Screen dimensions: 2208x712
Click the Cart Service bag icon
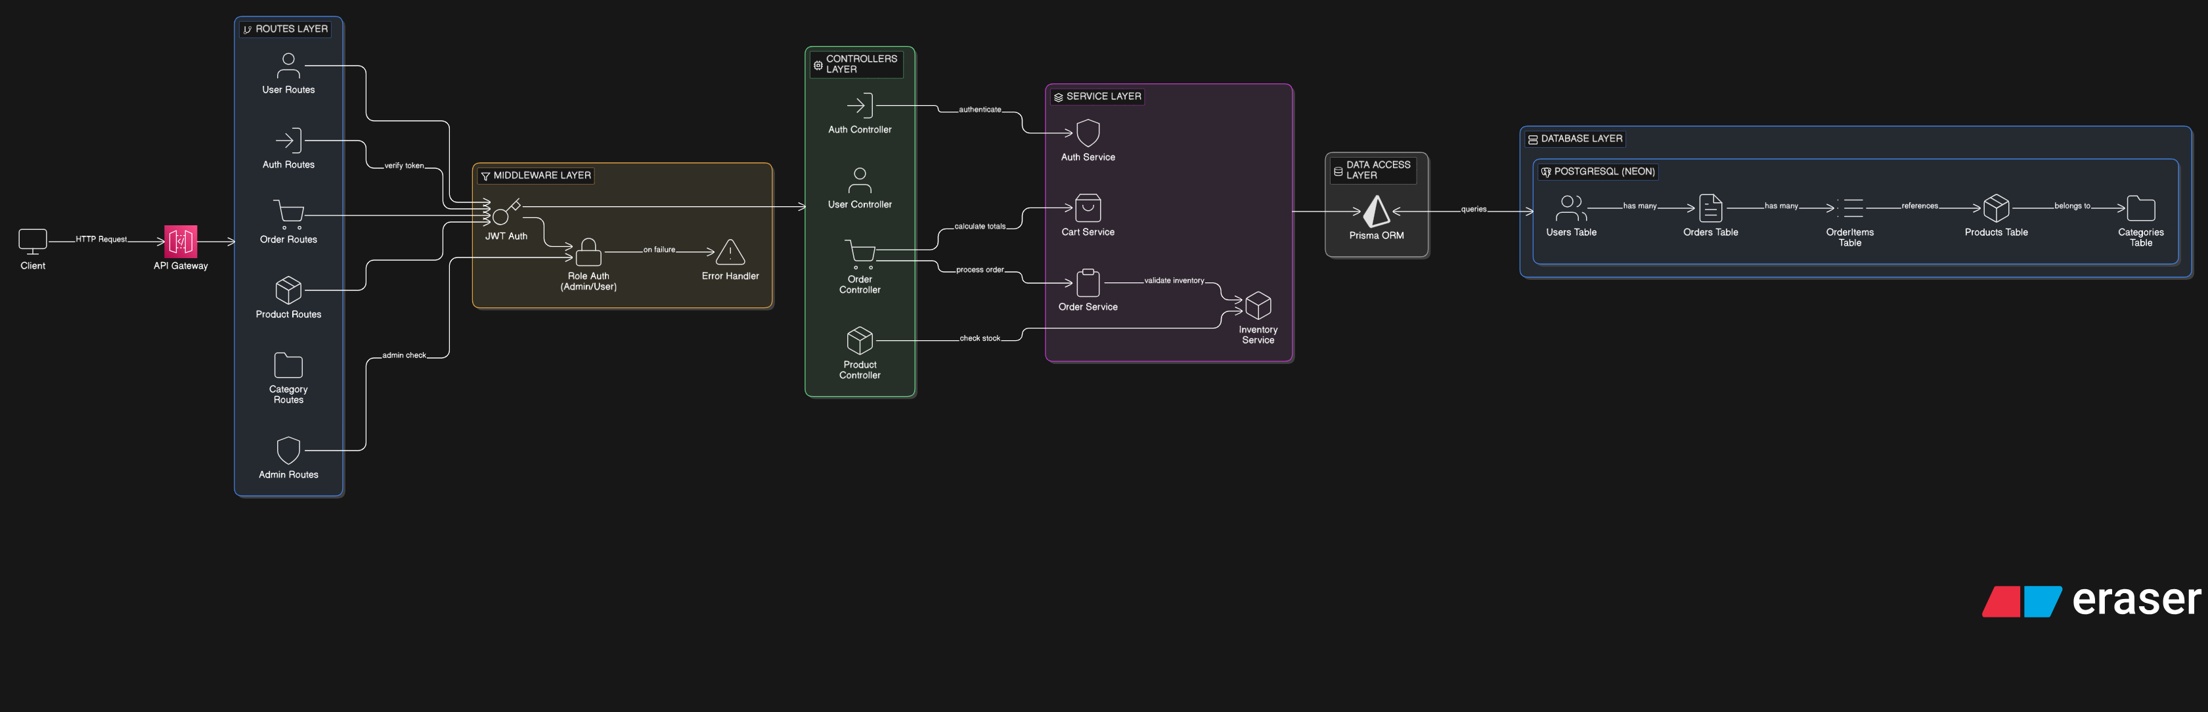click(x=1088, y=208)
